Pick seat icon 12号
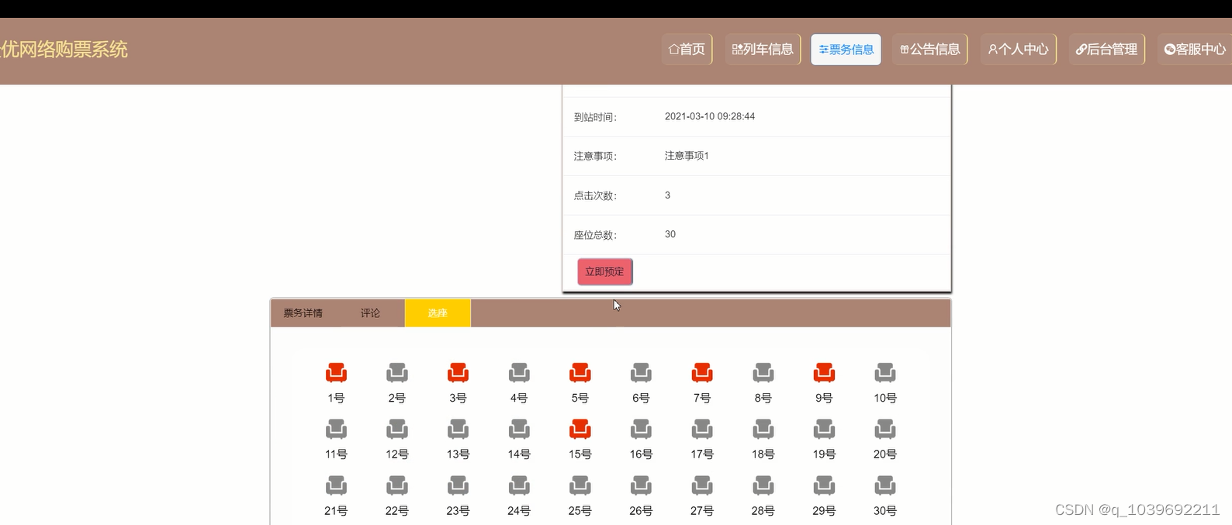Screen dimensions: 1232x525 [x=397, y=429]
